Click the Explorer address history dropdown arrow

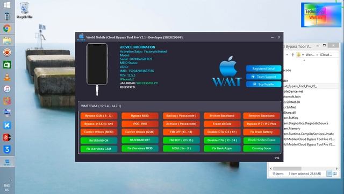coord(286,55)
